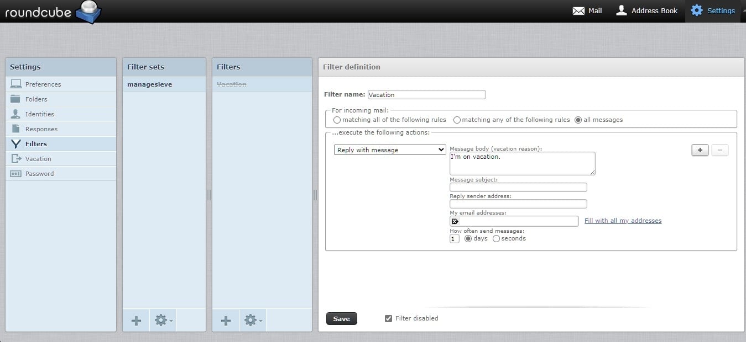The image size is (746, 342).
Task: Open Identities settings section
Action: [61, 114]
